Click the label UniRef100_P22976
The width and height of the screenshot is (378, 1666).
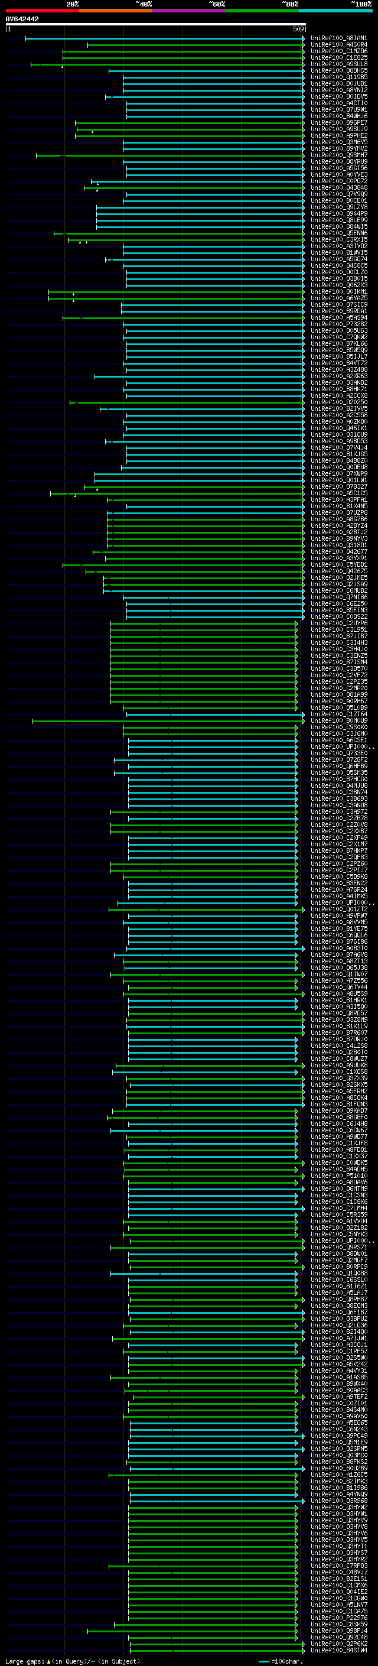pos(338,1617)
